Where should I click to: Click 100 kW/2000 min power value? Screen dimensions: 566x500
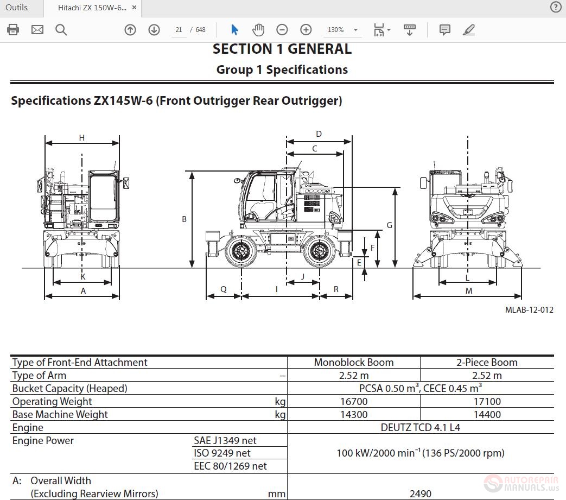point(421,453)
